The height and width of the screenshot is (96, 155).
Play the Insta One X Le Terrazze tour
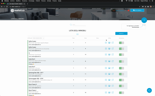click(x=106, y=68)
